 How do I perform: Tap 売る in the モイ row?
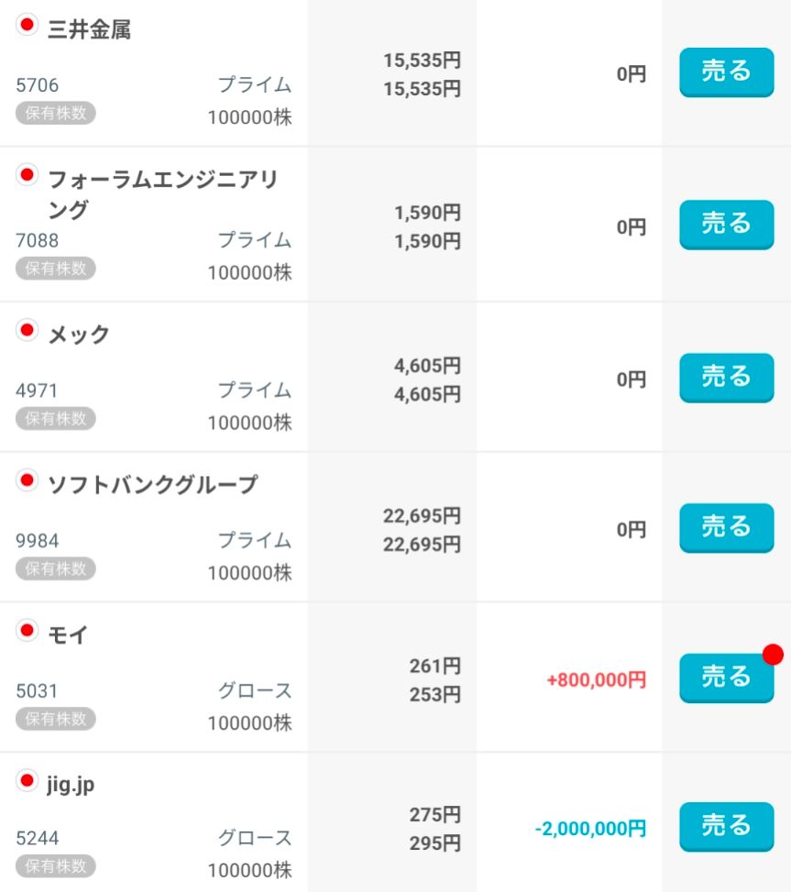726,678
